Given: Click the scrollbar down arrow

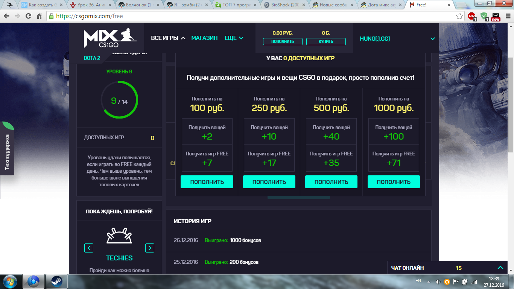Looking at the screenshot, I should [x=511, y=271].
